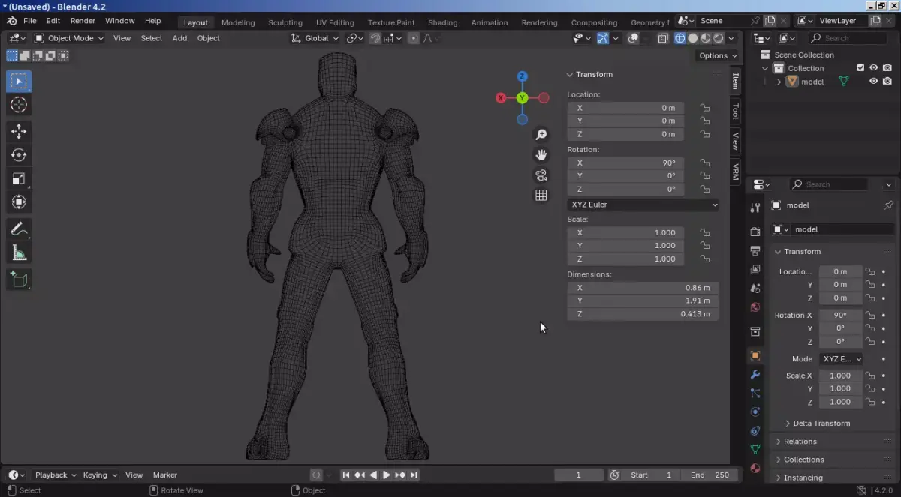Image resolution: width=901 pixels, height=497 pixels.
Task: Click the current frame field showing 1
Action: pyautogui.click(x=579, y=475)
